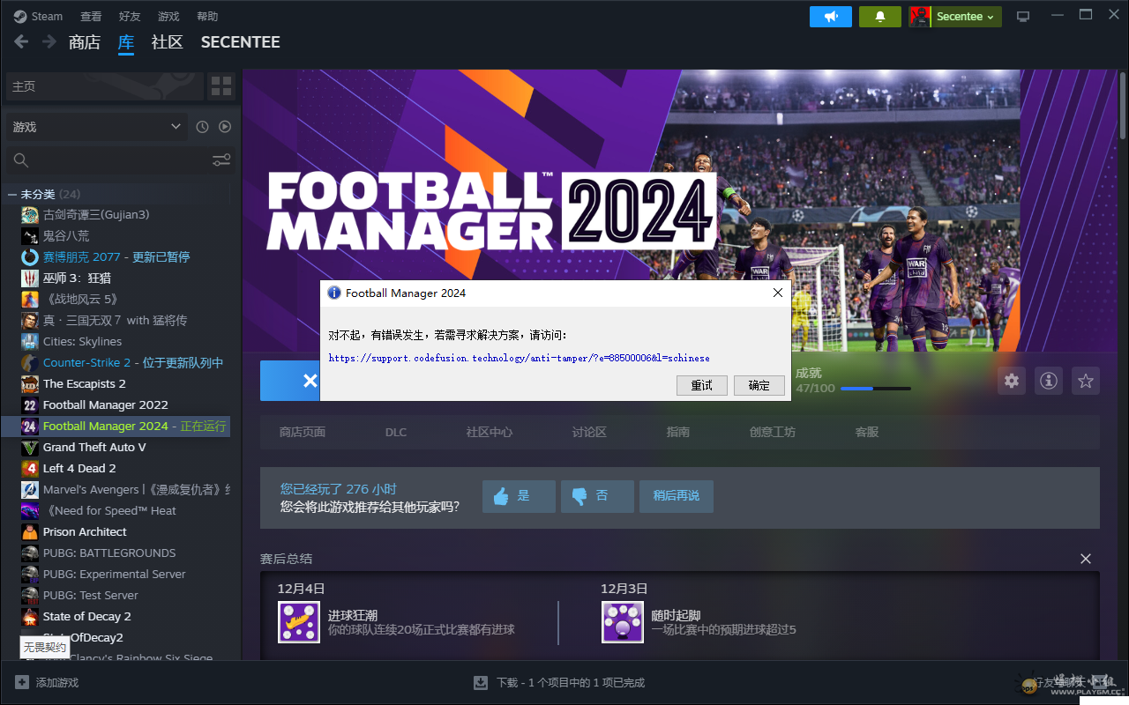This screenshot has width=1129, height=705.
Task: Show recent games clock icon
Action: tap(202, 127)
